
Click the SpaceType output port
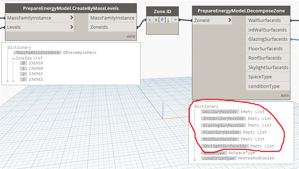268,77
